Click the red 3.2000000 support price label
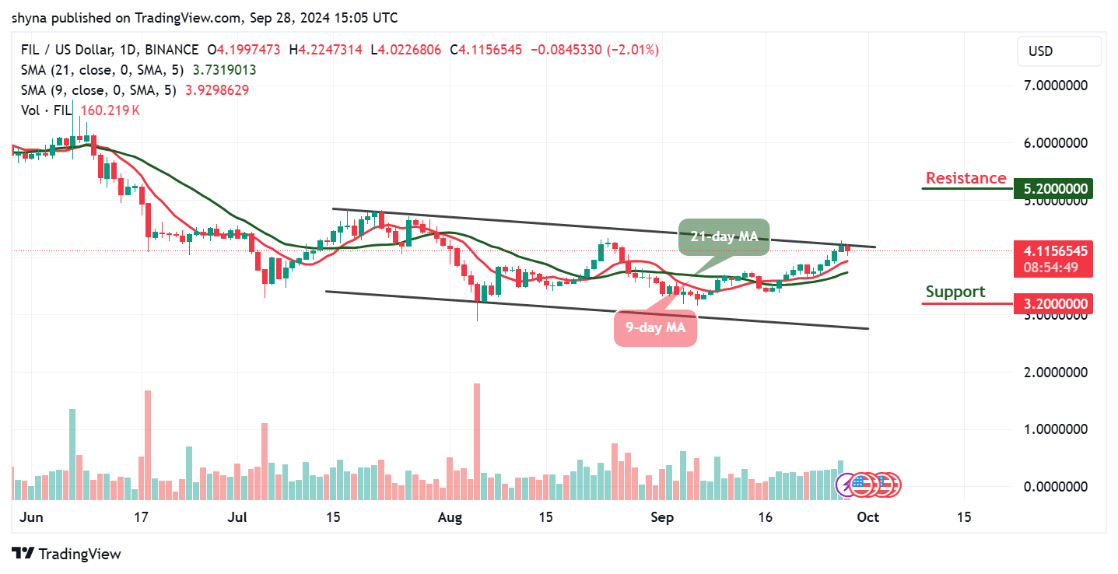The image size is (1118, 574). tap(1052, 304)
